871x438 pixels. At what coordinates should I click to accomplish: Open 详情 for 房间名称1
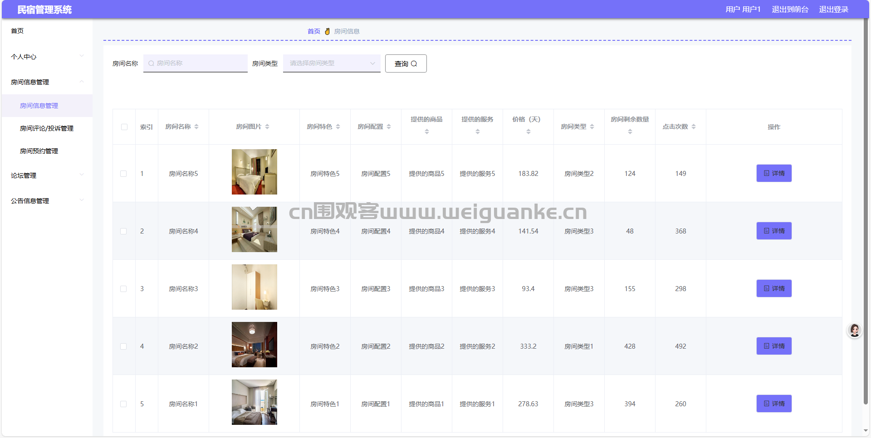click(774, 404)
